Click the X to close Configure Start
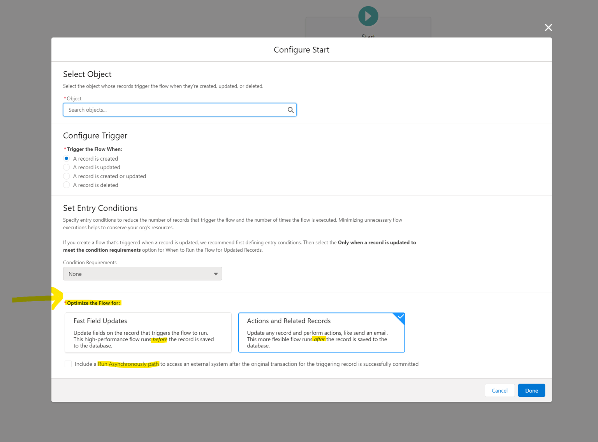 (548, 27)
